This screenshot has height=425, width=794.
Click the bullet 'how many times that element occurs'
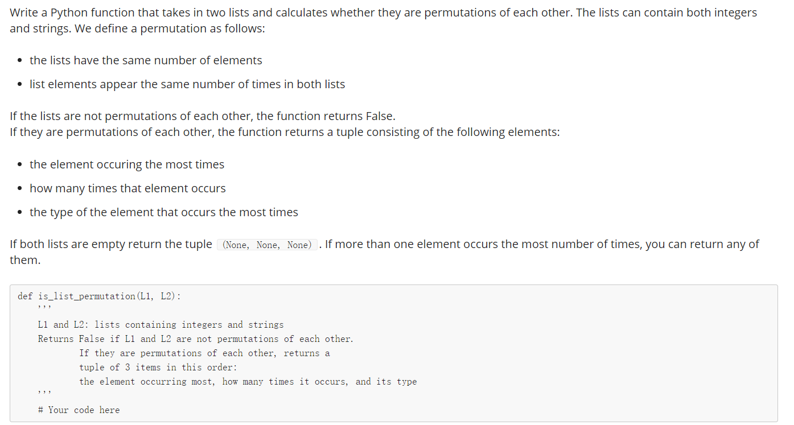click(x=127, y=188)
